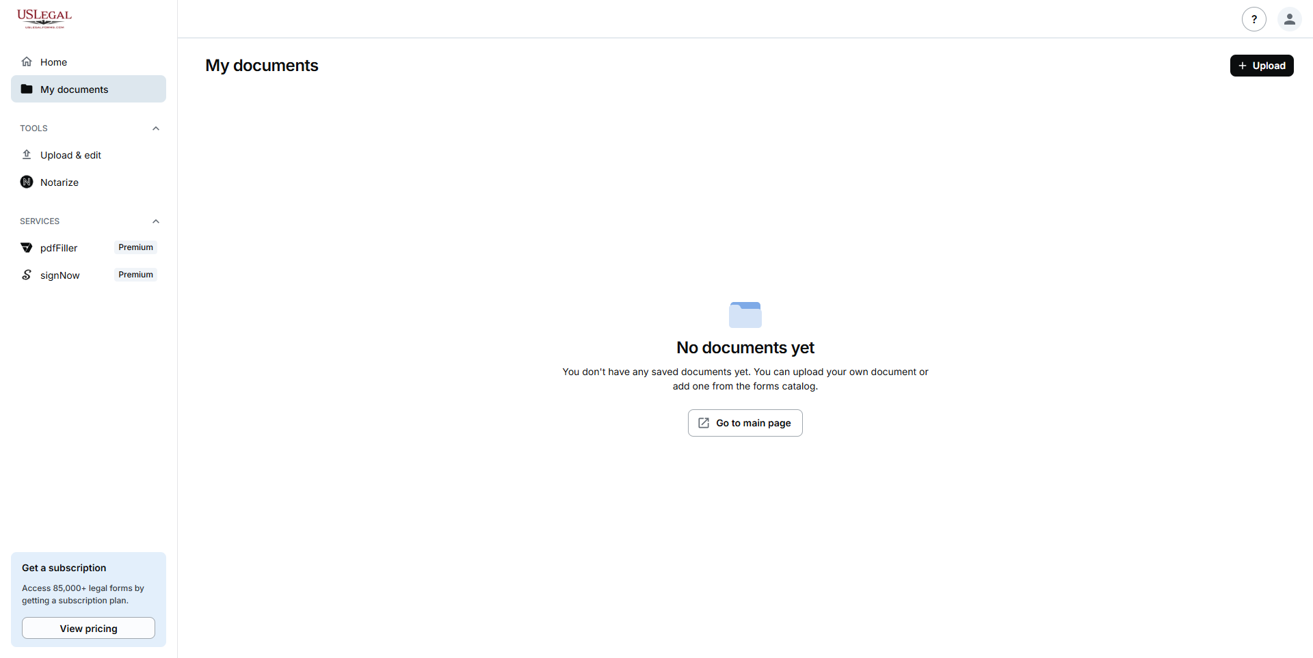Click the Home house icon

click(27, 61)
